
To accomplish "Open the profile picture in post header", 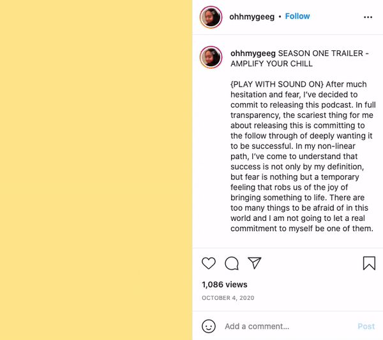I will 211,17.
